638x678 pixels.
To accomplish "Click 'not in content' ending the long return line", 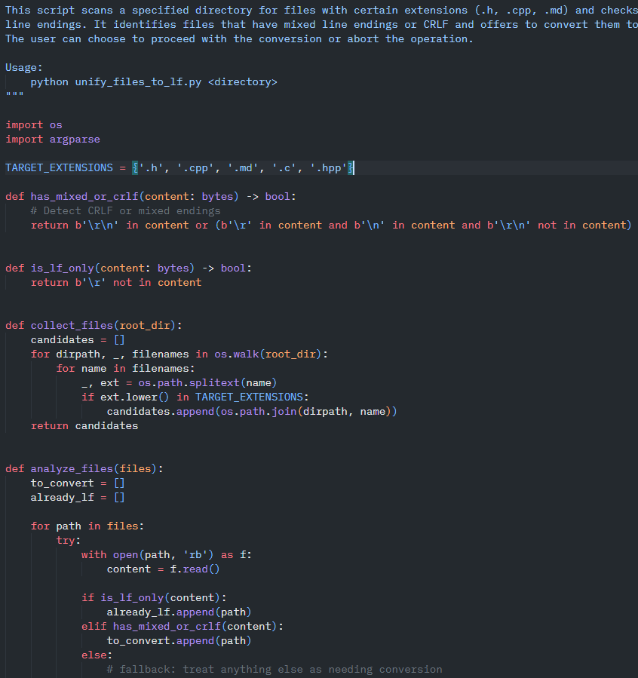I will tap(582, 225).
